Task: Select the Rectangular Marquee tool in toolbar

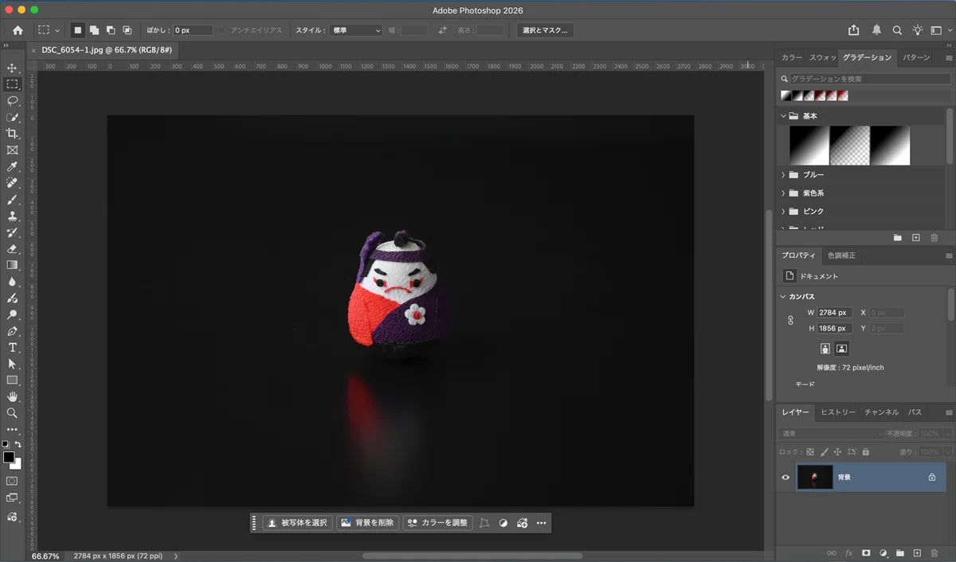Action: 12,84
